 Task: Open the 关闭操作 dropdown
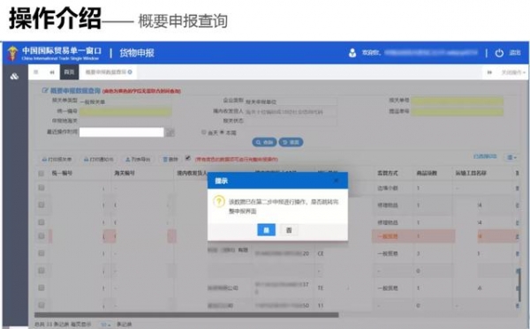point(513,72)
